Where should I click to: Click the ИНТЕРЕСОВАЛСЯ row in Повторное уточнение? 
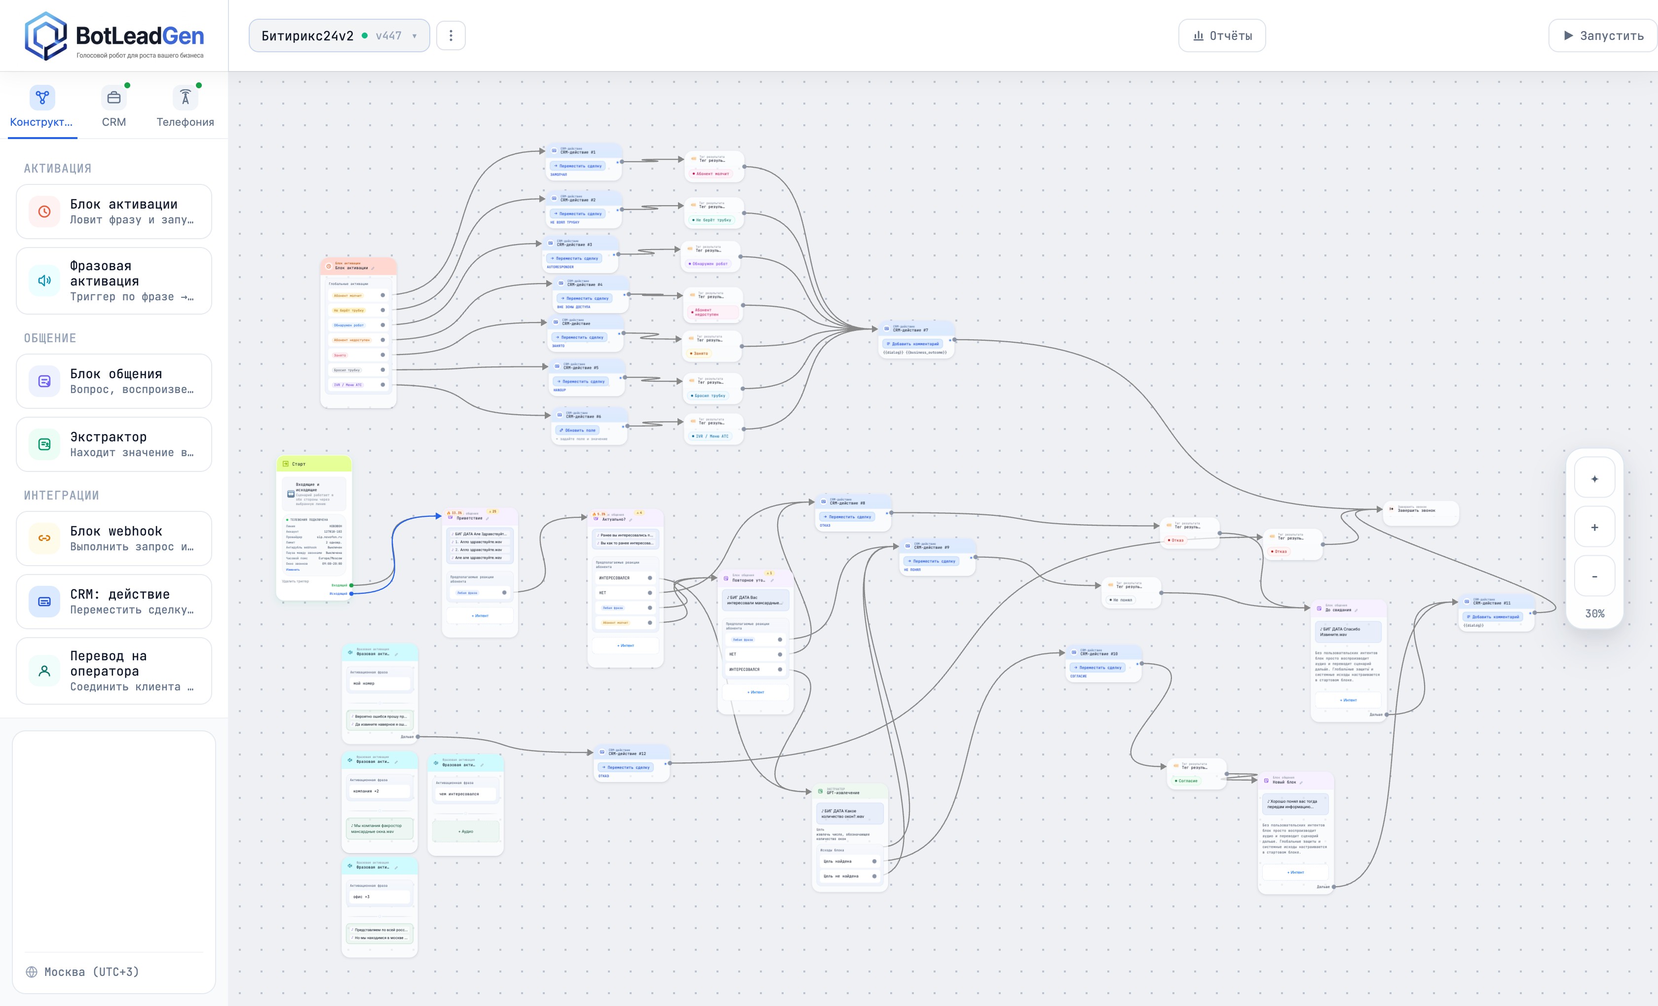(x=755, y=669)
